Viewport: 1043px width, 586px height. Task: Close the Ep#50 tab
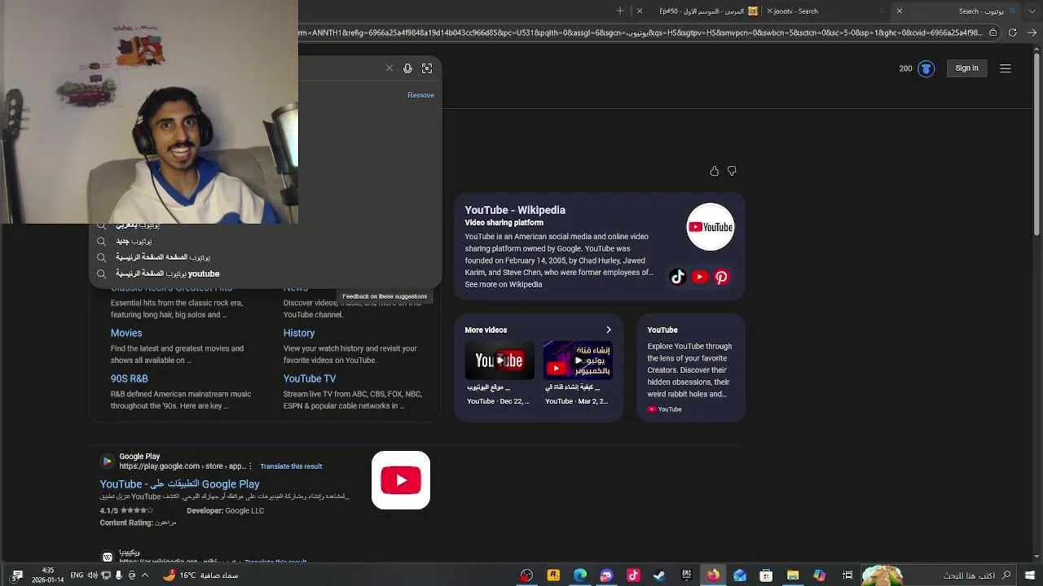click(x=640, y=11)
